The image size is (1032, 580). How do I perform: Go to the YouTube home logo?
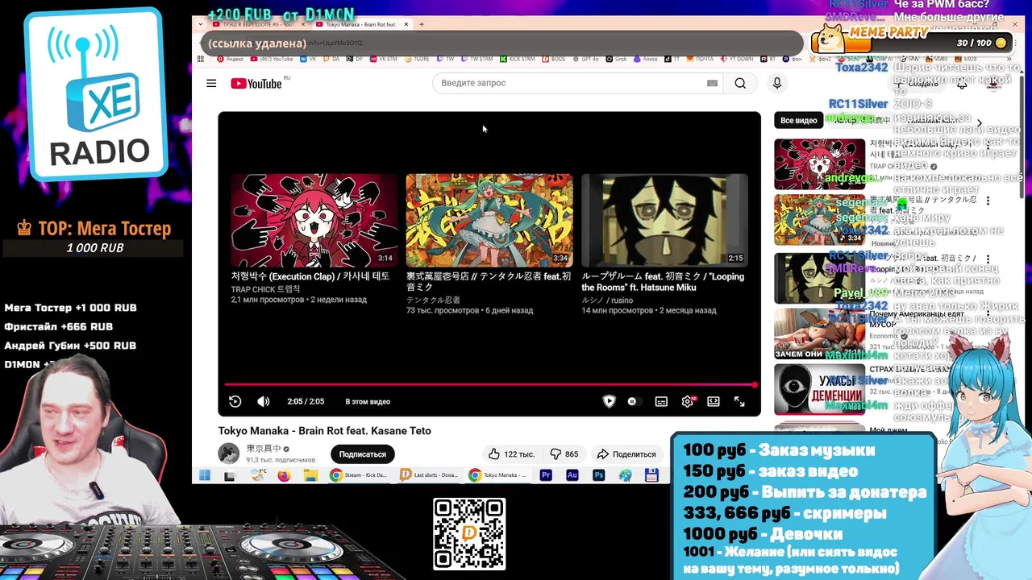coord(256,84)
